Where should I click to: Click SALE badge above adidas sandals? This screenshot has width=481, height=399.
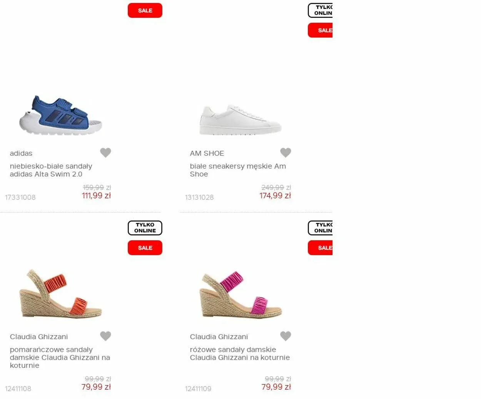(x=145, y=10)
